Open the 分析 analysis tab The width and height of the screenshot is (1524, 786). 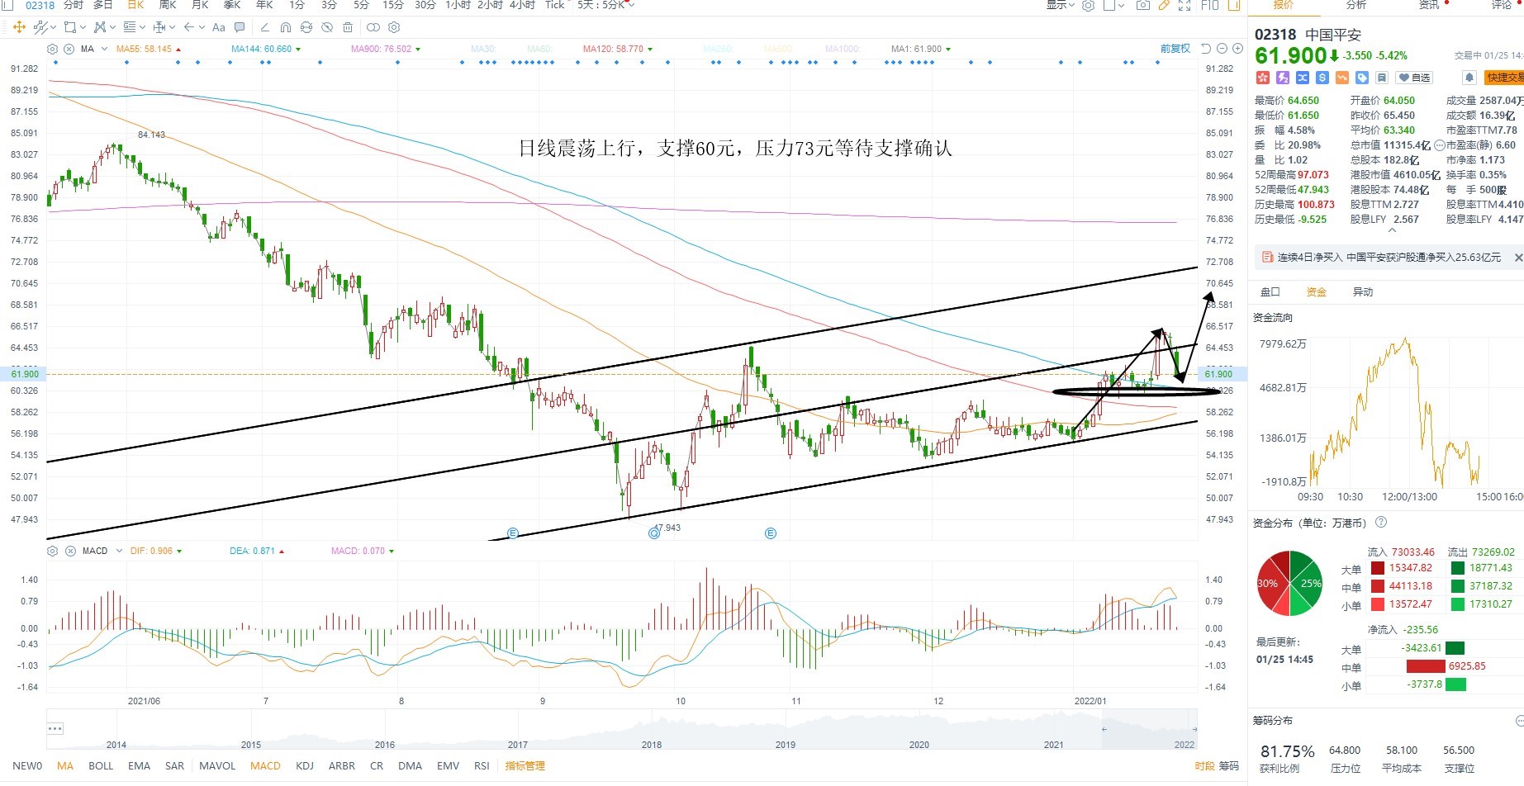pos(1356,5)
